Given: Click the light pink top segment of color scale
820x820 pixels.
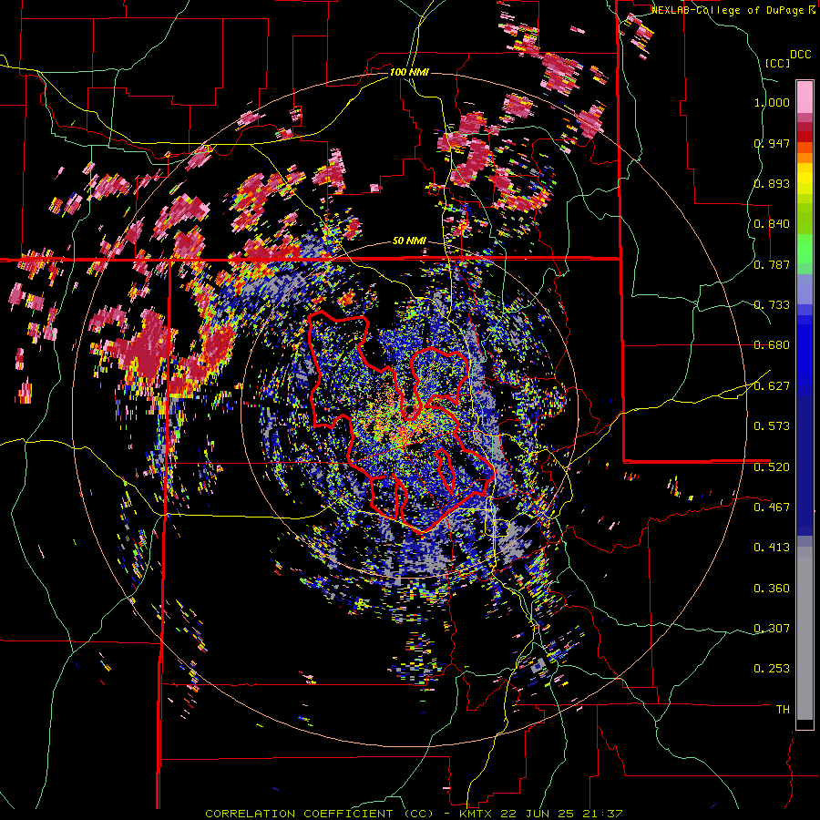Looking at the screenshot, I should 805,97.
